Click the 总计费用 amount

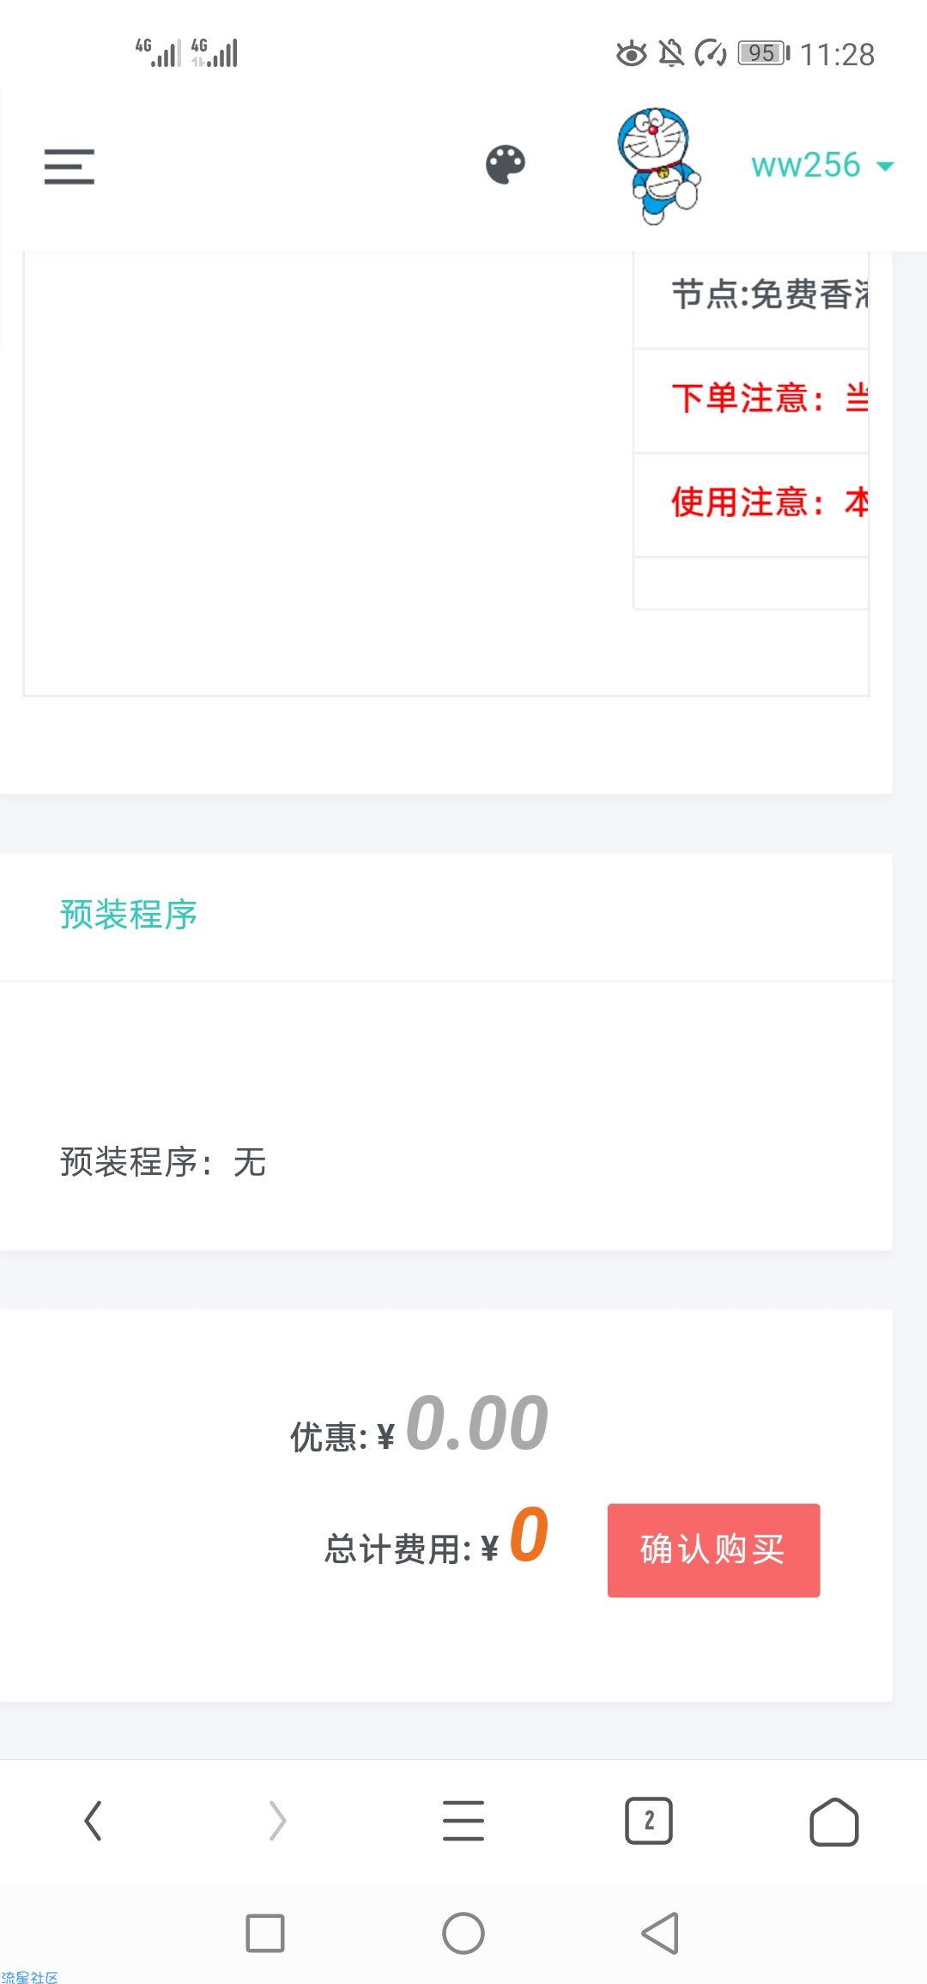(529, 1534)
